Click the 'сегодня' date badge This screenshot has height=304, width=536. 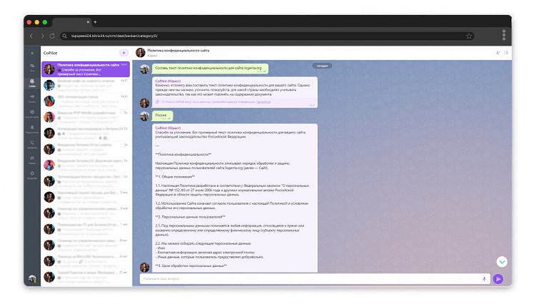322,66
